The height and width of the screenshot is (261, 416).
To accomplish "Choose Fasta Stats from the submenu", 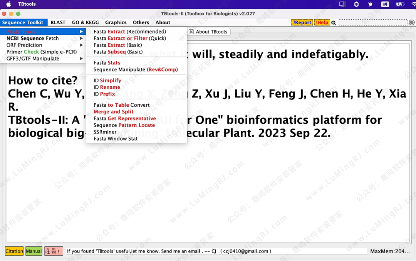I will tap(107, 63).
